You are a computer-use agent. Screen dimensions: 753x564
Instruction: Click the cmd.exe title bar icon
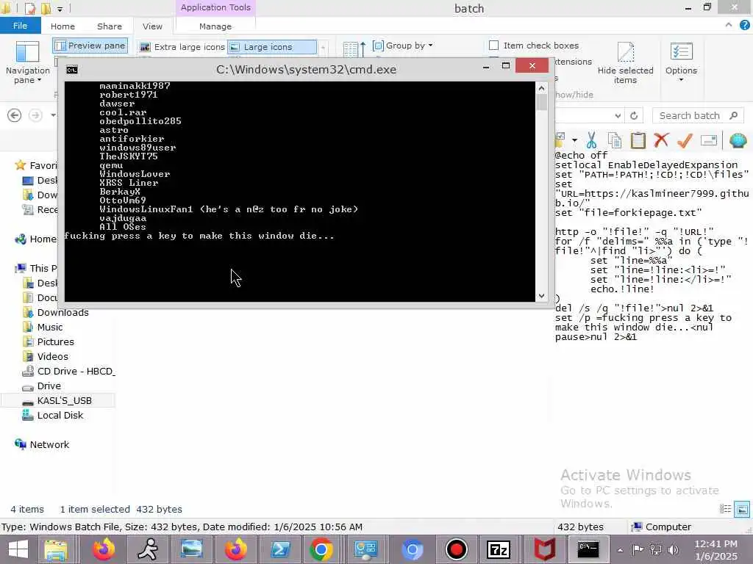tap(72, 70)
